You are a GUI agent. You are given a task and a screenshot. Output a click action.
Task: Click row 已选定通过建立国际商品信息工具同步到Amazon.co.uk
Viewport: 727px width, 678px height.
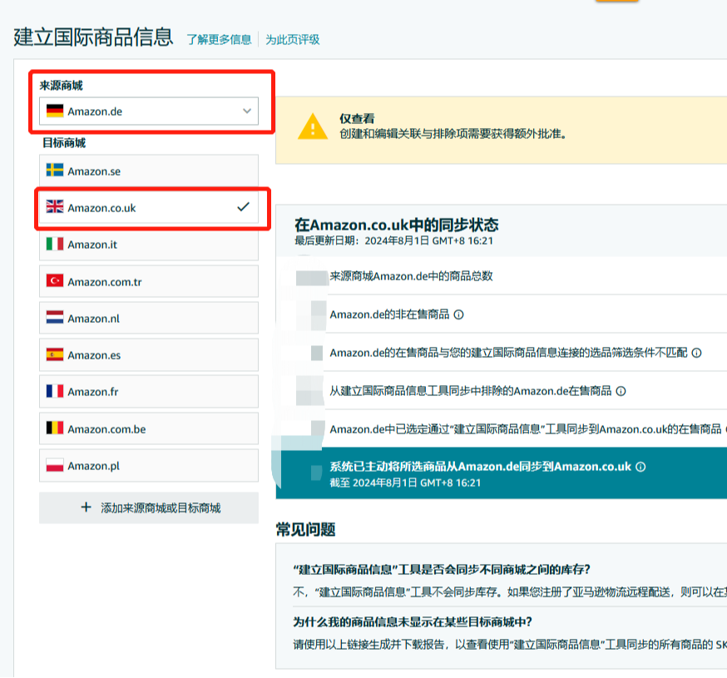[502, 429]
